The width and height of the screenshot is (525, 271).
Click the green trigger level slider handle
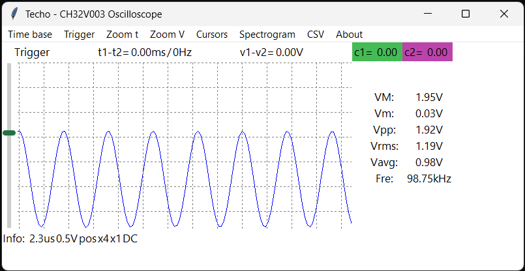point(9,133)
